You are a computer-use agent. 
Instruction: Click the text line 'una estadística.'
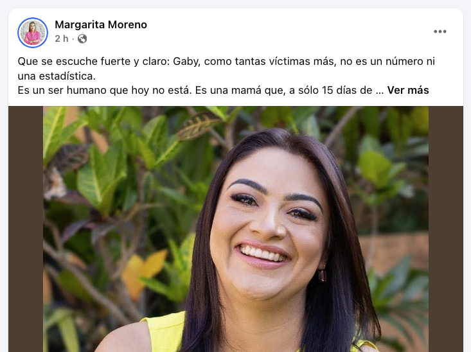pyautogui.click(x=57, y=76)
